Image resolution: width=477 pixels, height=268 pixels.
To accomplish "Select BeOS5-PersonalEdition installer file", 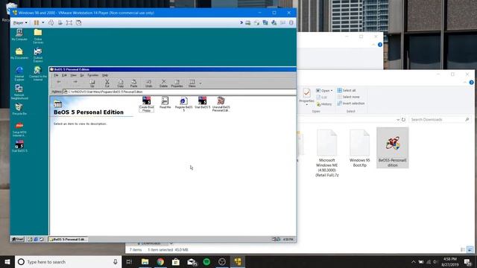I will 393,147.
